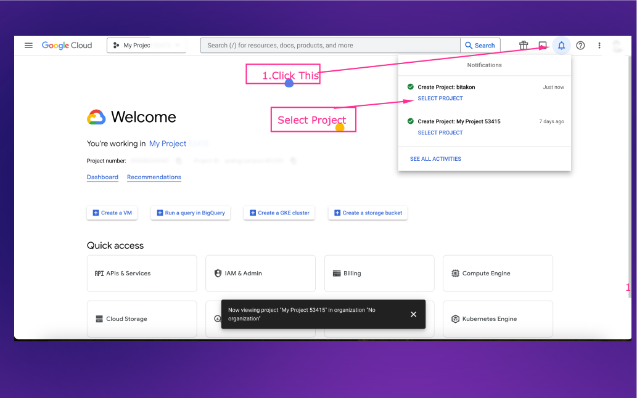Click the Cloud Storage icon
The height and width of the screenshot is (398, 637).
click(99, 319)
